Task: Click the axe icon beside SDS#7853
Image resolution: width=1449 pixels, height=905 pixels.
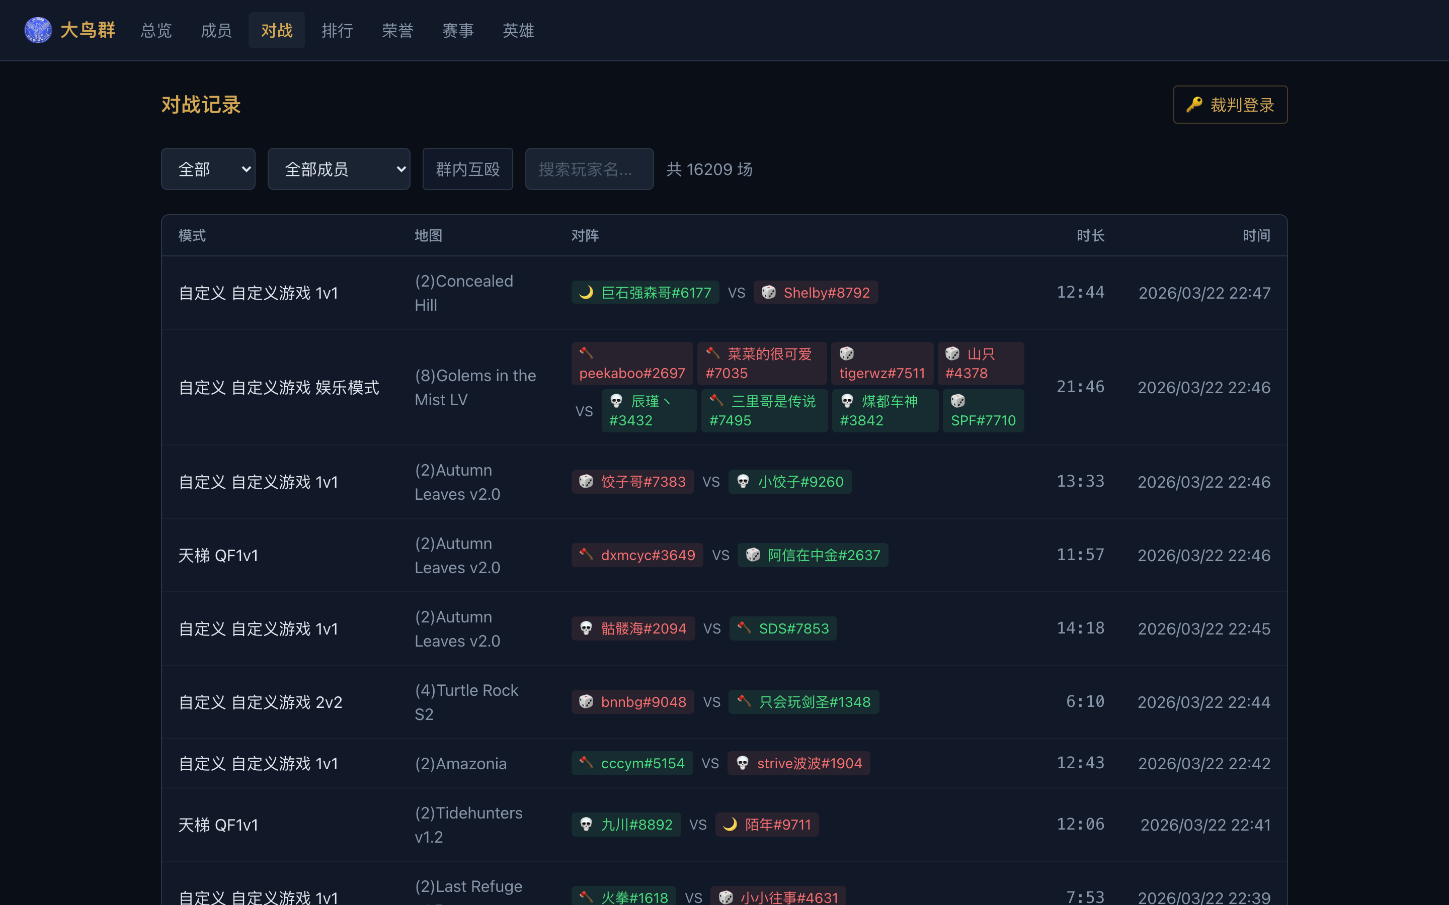Action: (x=744, y=628)
